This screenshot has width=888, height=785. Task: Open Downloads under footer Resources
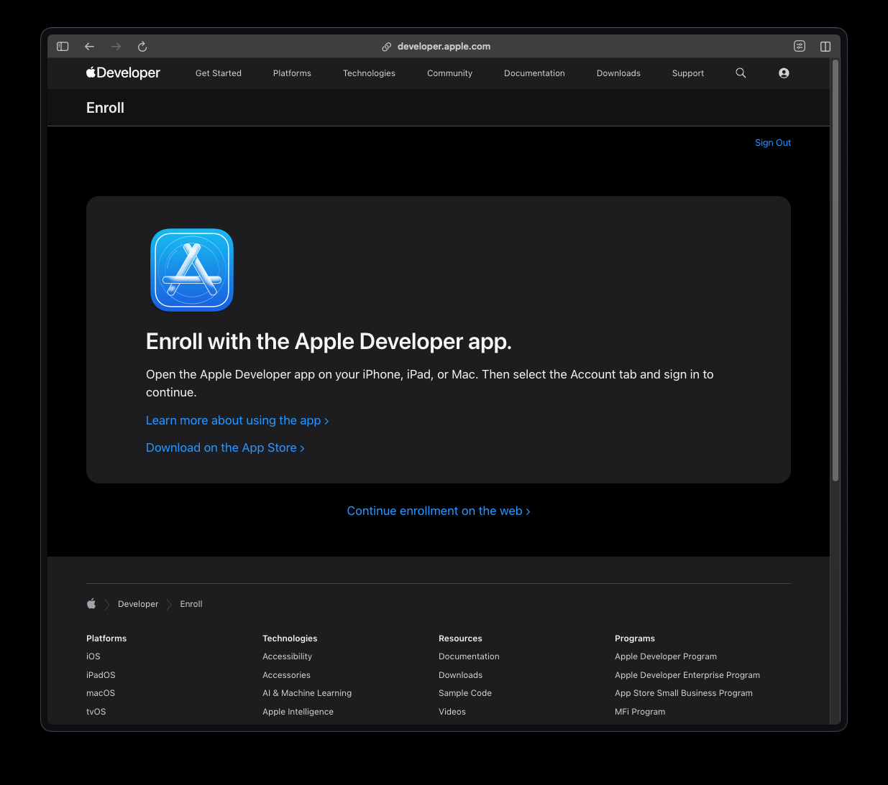(x=461, y=675)
